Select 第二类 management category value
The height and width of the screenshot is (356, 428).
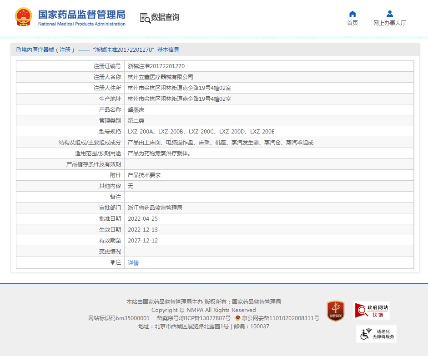[x=136, y=121]
